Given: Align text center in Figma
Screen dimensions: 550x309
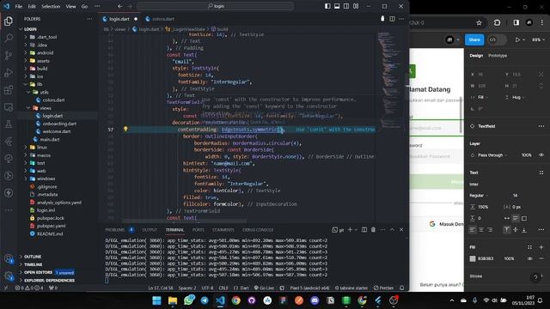Looking at the screenshot, I should (481, 230).
